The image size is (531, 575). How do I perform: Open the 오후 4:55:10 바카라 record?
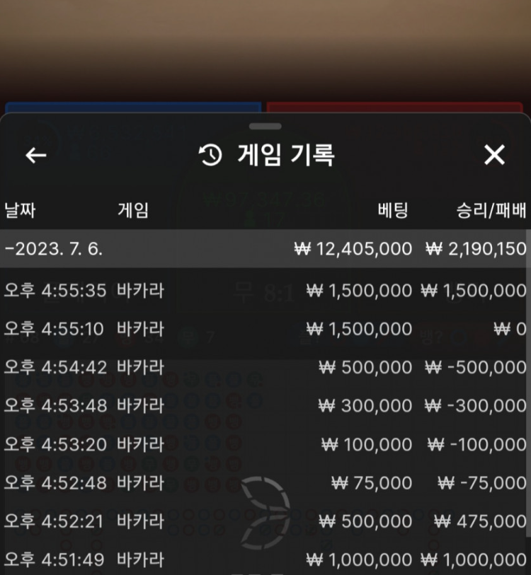265,329
